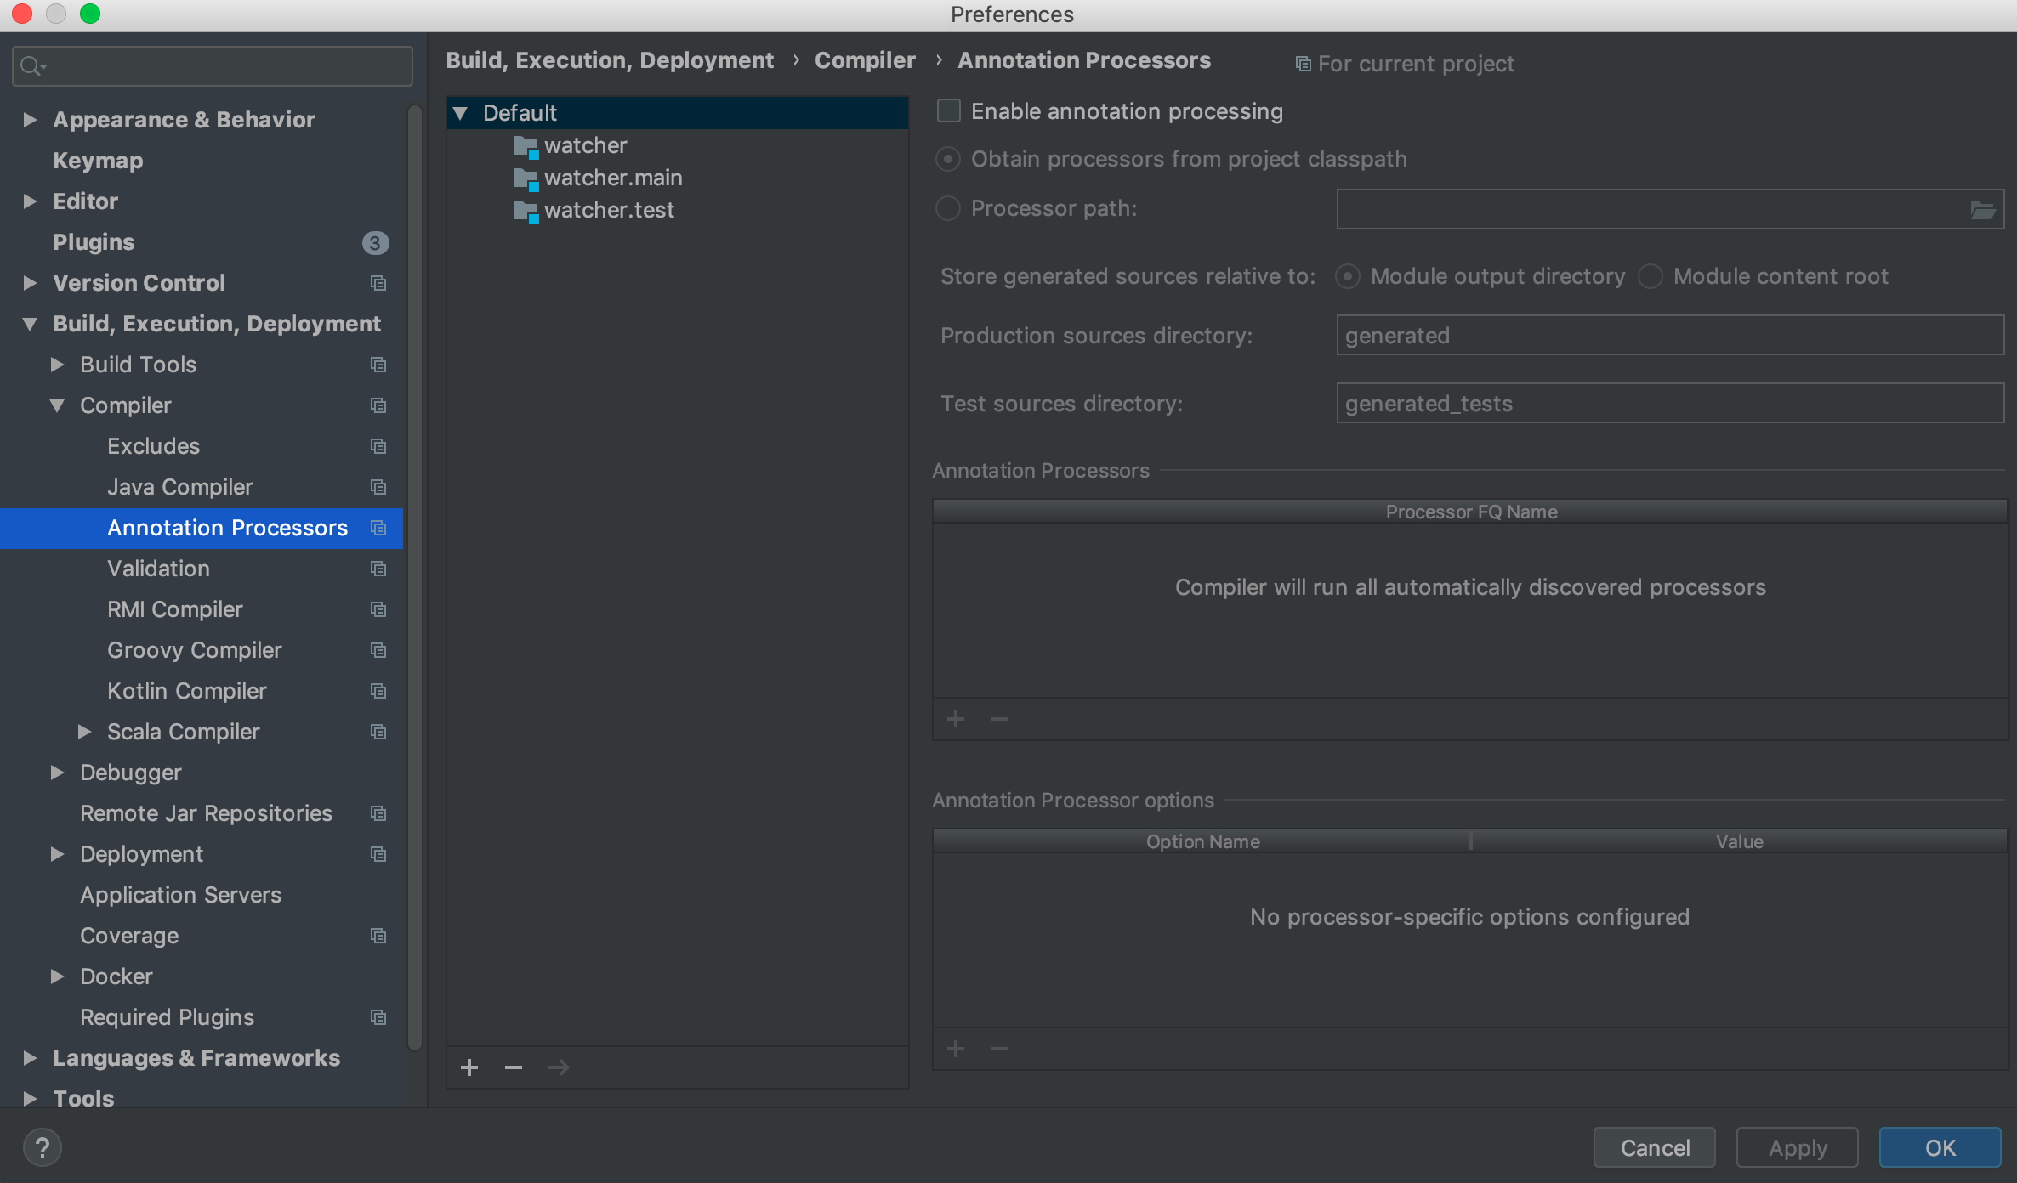Click the watcher.main module folder icon
The image size is (2017, 1183).
point(526,178)
